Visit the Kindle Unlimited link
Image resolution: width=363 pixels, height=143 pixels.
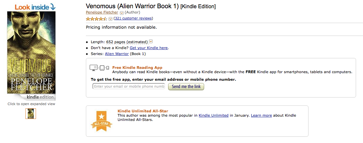pyautogui.click(x=213, y=115)
